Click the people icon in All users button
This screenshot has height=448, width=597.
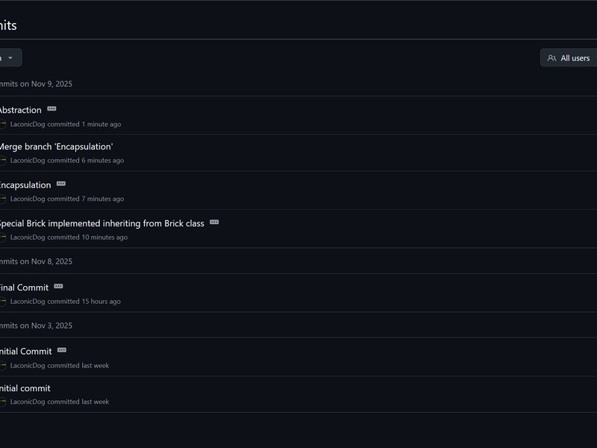(x=552, y=58)
